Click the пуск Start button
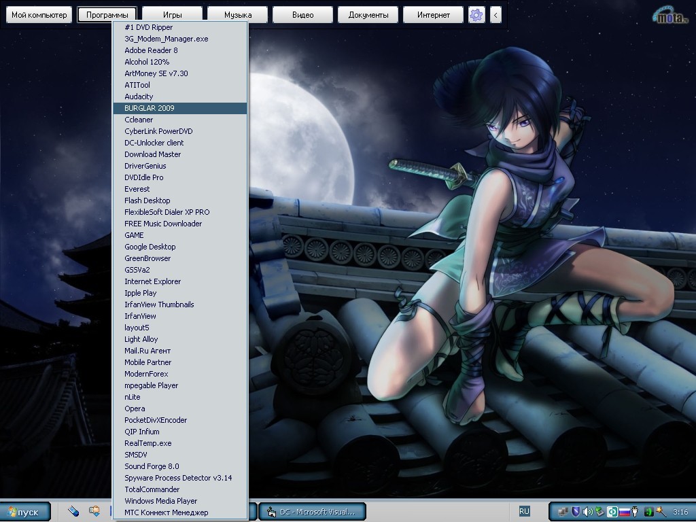 (x=25, y=512)
